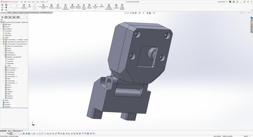Toggle Large Assembly Settings
The width and height of the screenshot is (253, 137).
pyautogui.click(x=122, y=7)
